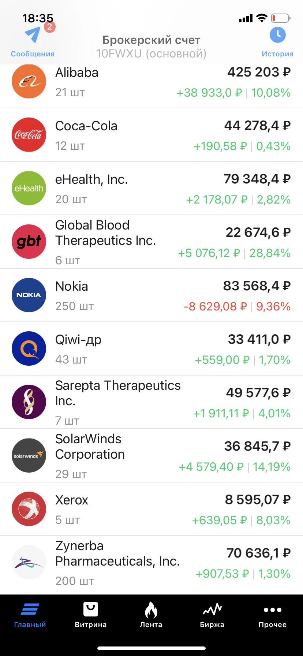Tap the solarwinds logo icon
The width and height of the screenshot is (303, 656).
tap(29, 455)
